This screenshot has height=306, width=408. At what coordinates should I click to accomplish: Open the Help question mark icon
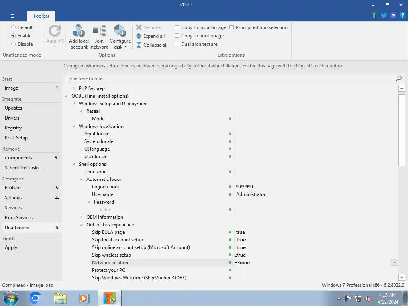pyautogui.click(x=402, y=15)
